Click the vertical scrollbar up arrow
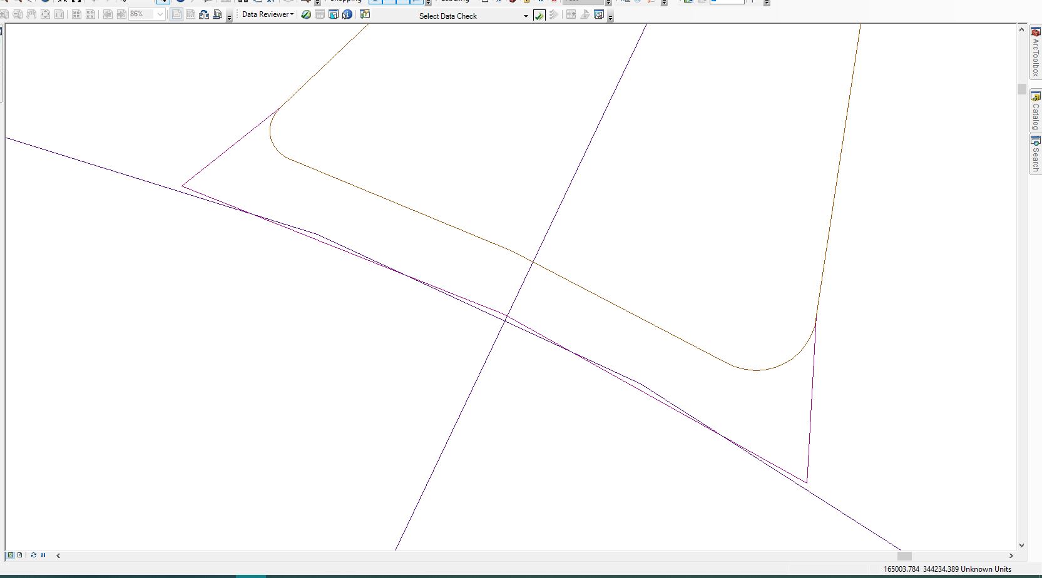Viewport: 1042px width, 578px height. (1021, 29)
